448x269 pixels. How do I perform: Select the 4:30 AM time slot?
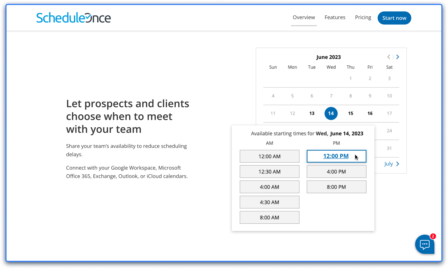269,202
